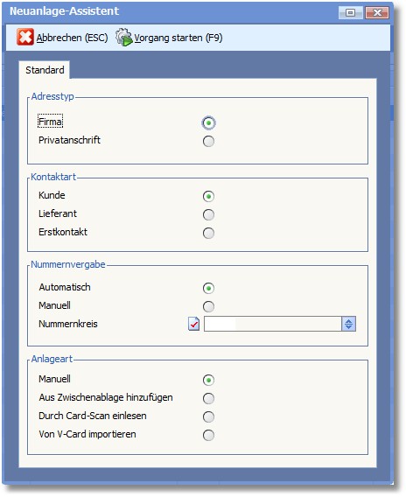Screen dimensions: 406x497
Task: Open the Nummernkreis dropdown arrows
Action: pyautogui.click(x=348, y=324)
